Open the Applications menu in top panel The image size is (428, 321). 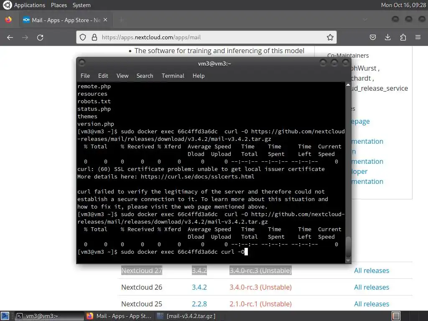pyautogui.click(x=30, y=5)
